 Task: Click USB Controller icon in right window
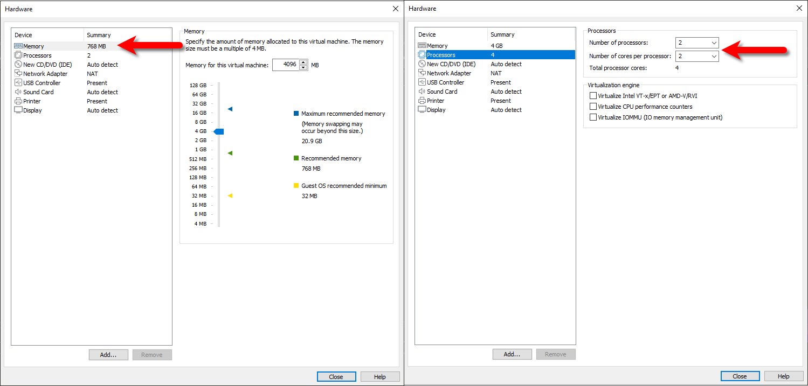422,82
